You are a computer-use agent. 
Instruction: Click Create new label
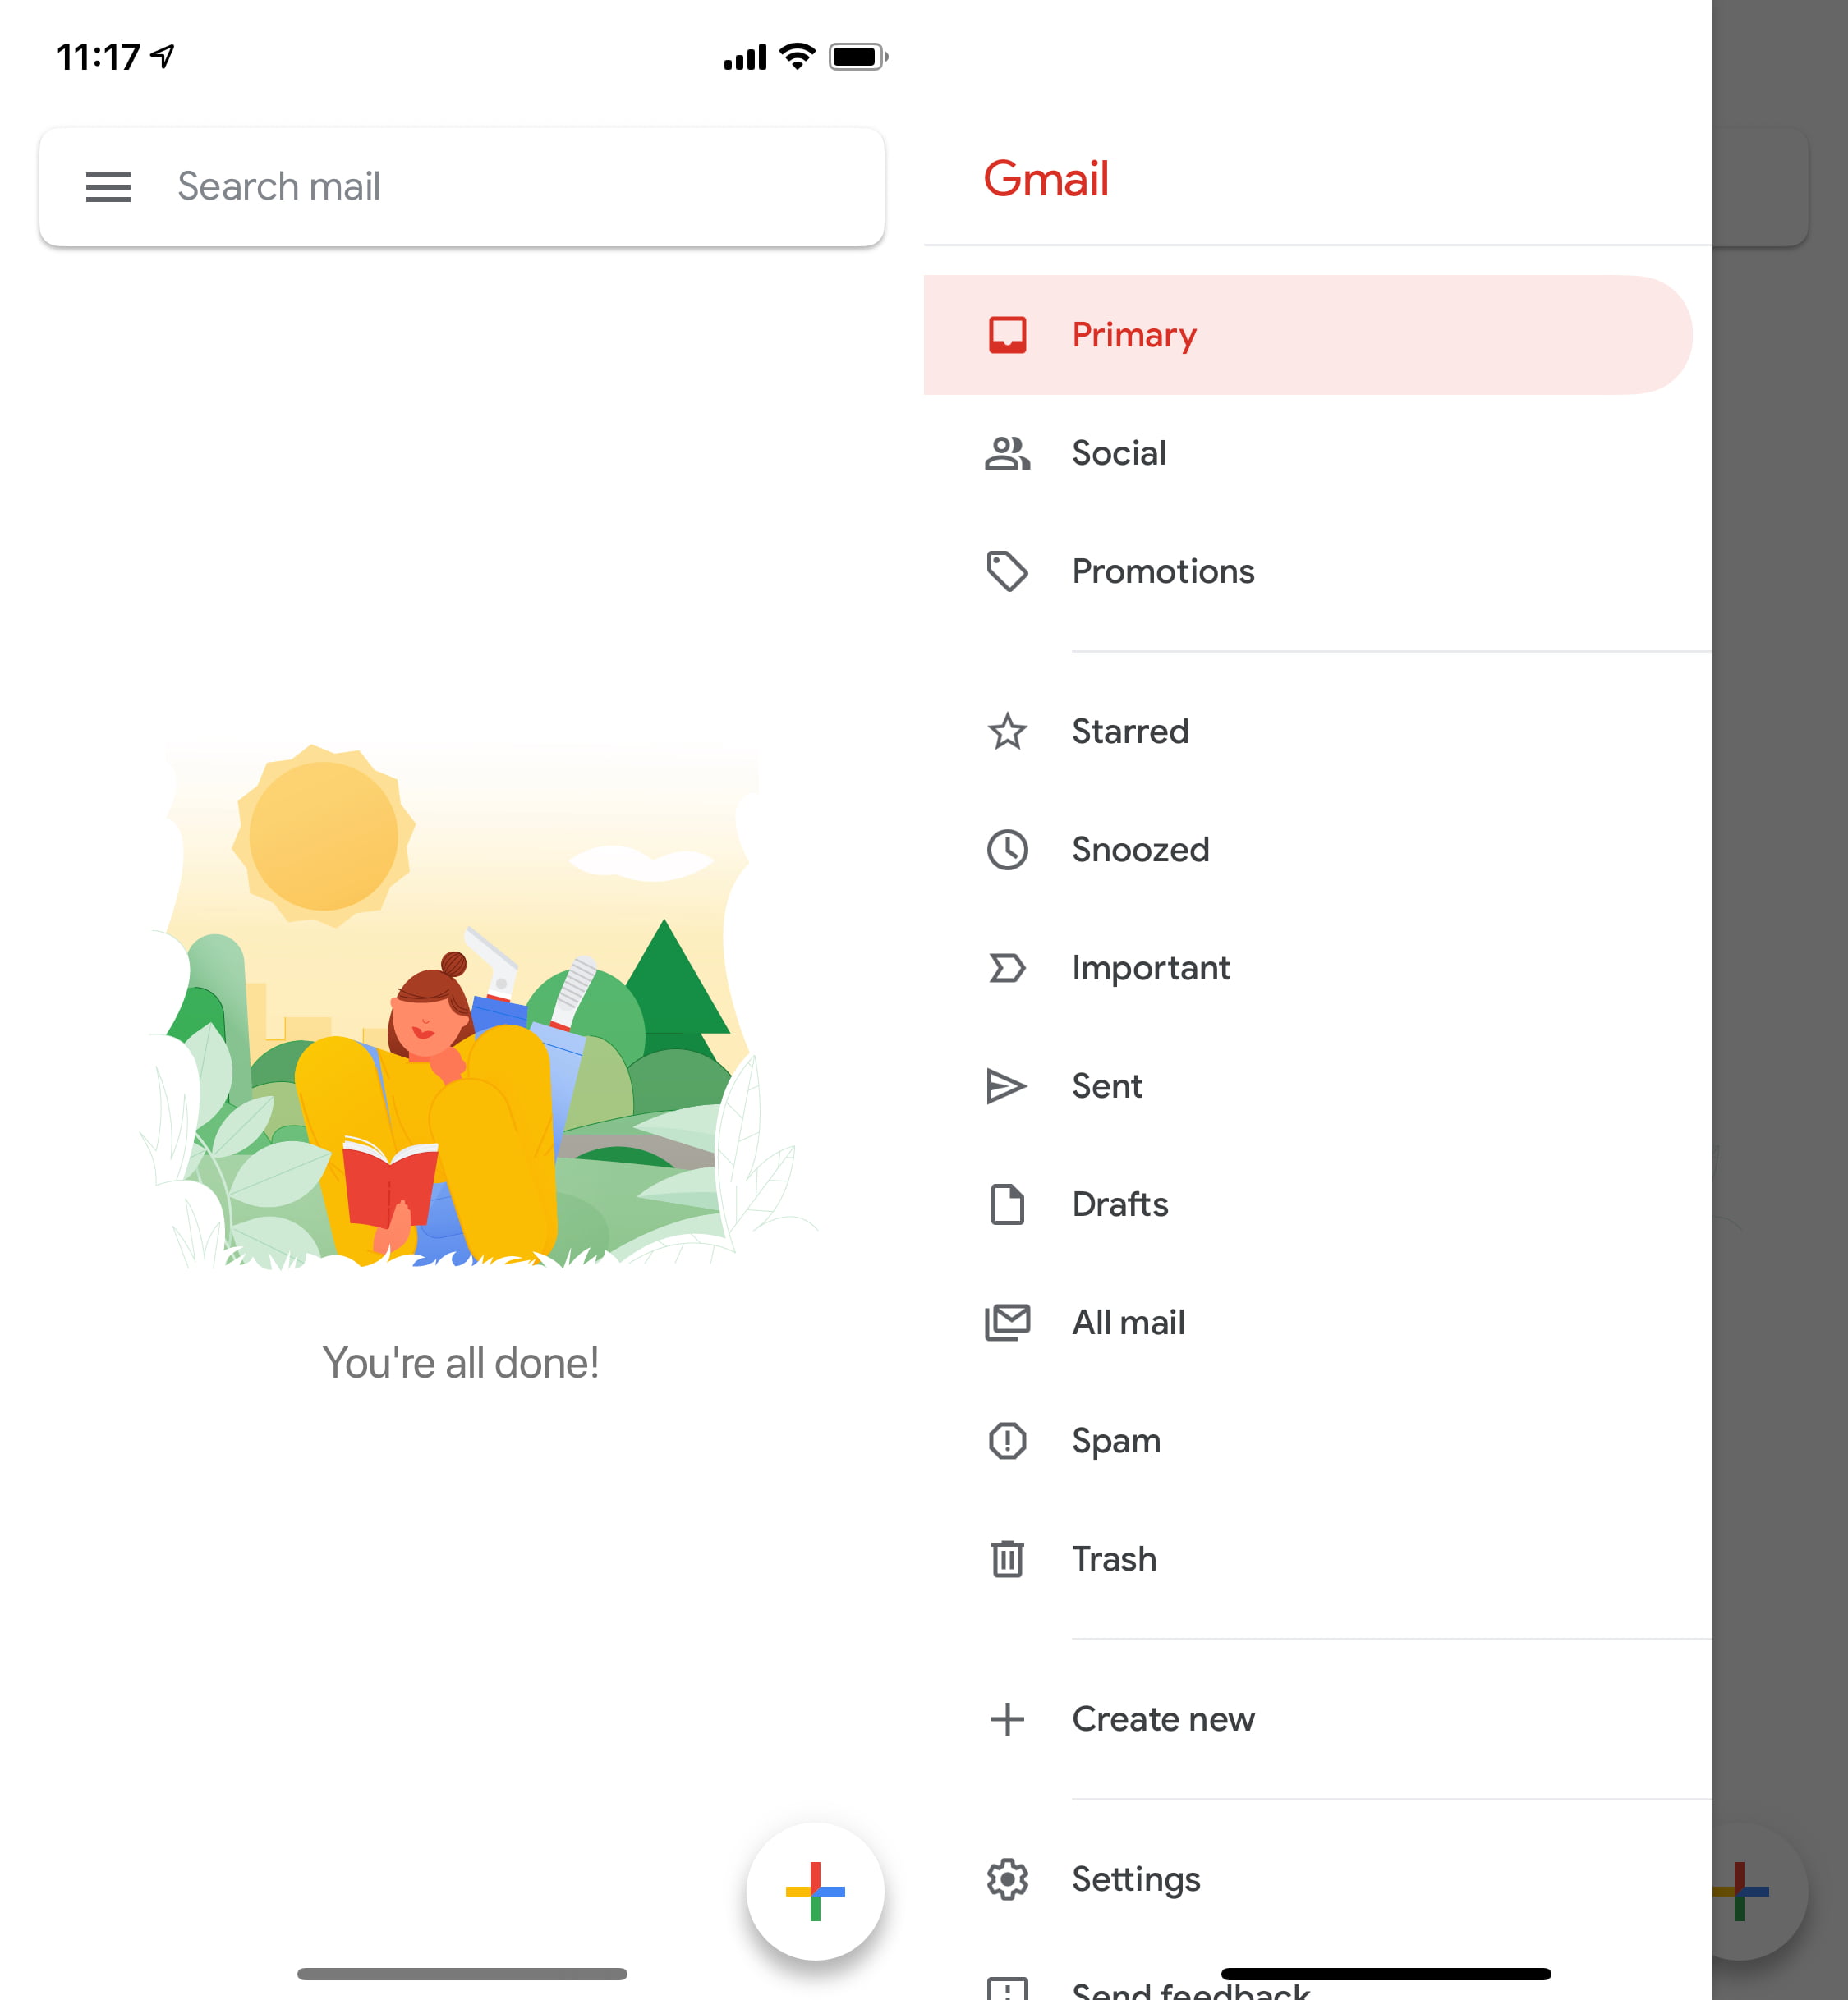1163,1719
